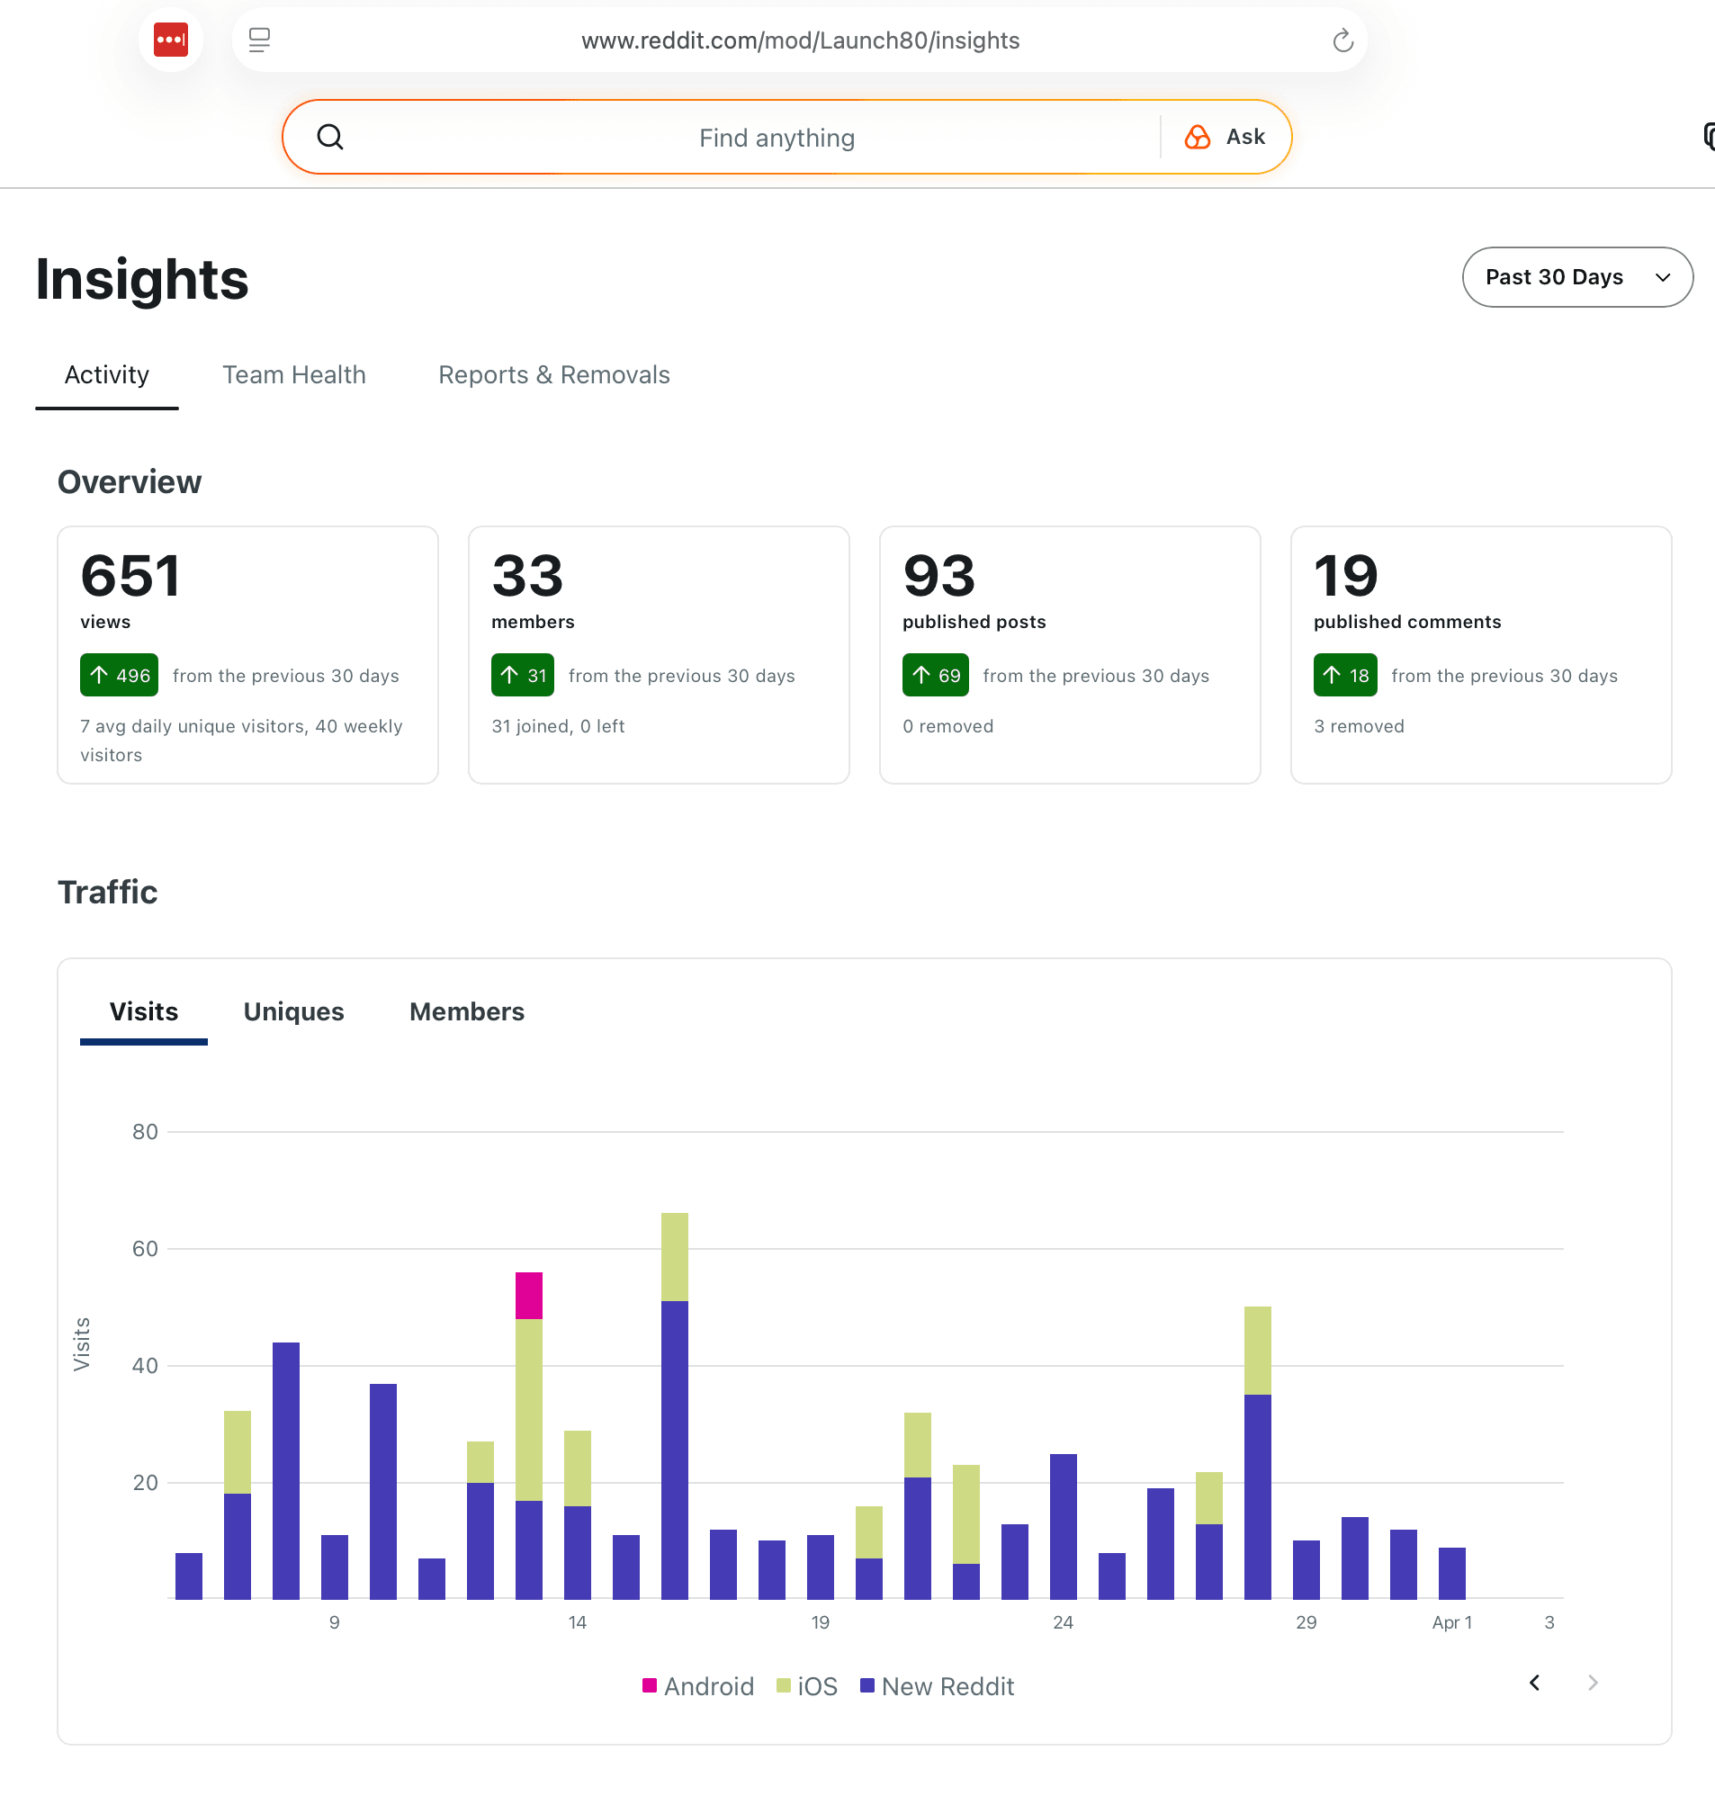Navigate the traffic chart back with left chevron
This screenshot has width=1715, height=1805.
point(1534,1683)
